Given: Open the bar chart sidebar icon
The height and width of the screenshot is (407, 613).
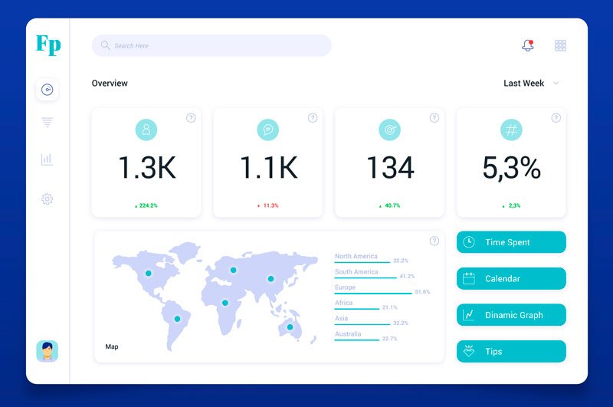Looking at the screenshot, I should click(x=47, y=159).
